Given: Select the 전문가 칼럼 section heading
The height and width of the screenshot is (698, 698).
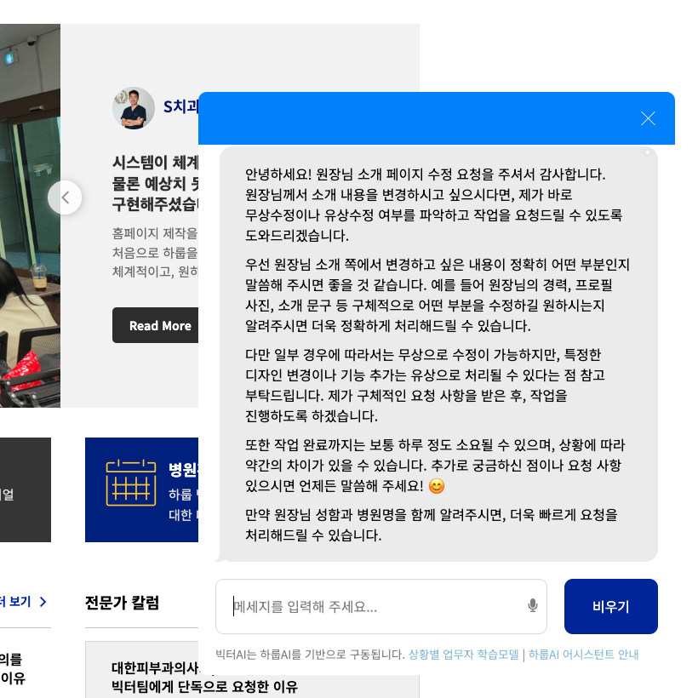Looking at the screenshot, I should [122, 603].
